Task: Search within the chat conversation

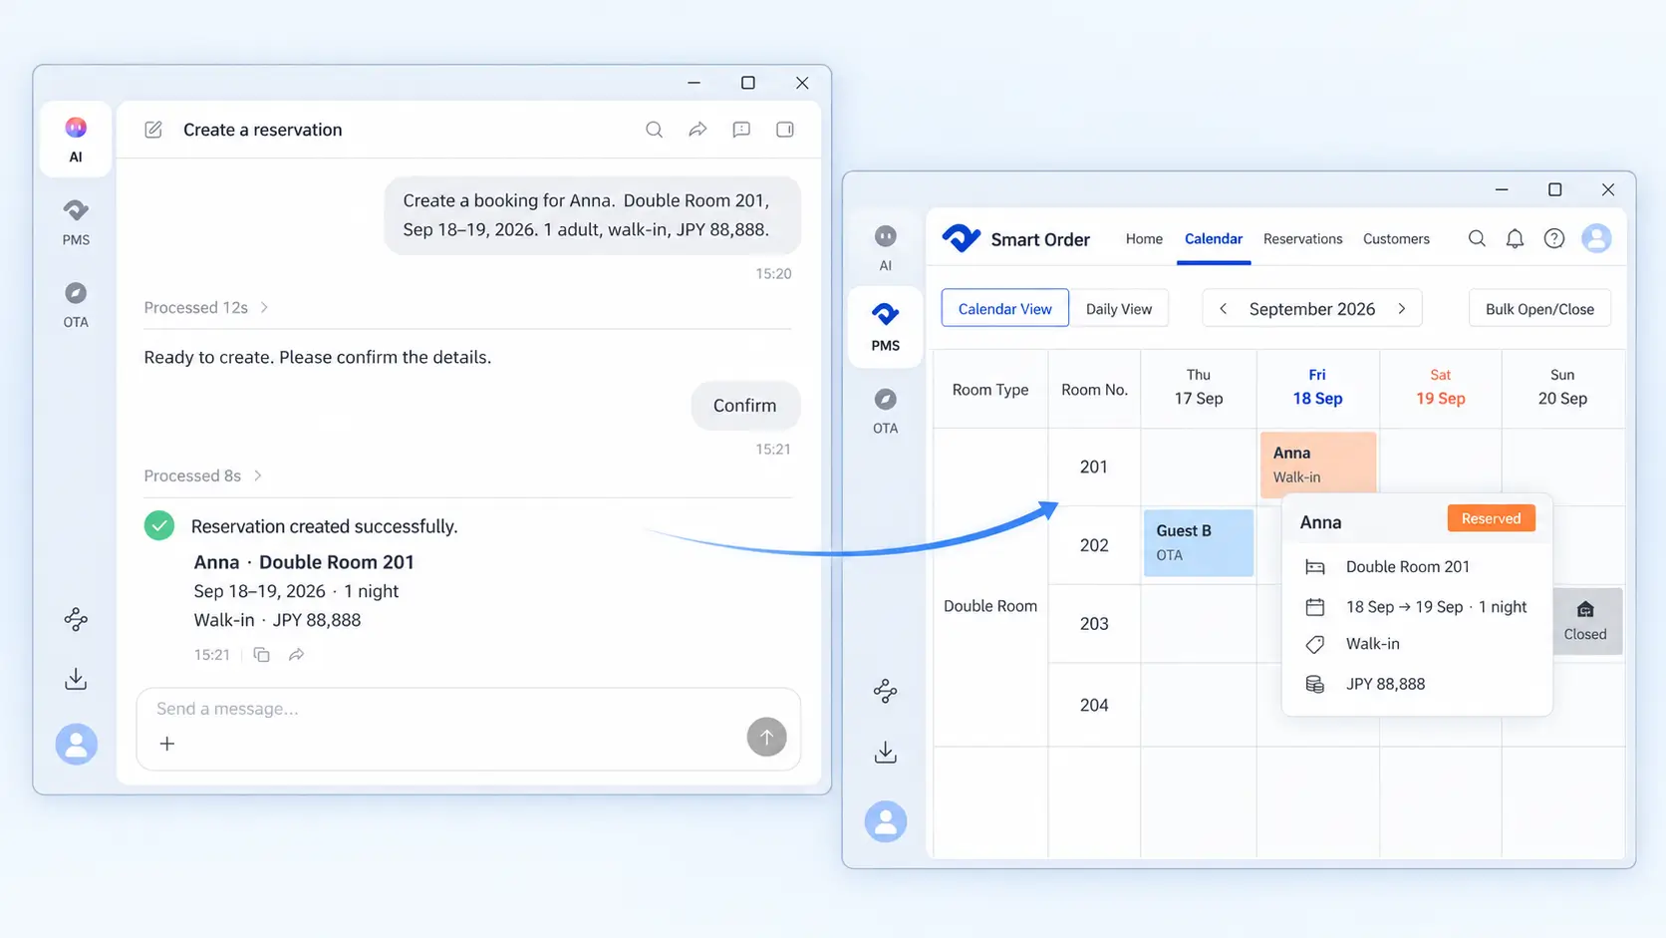Action: click(654, 130)
